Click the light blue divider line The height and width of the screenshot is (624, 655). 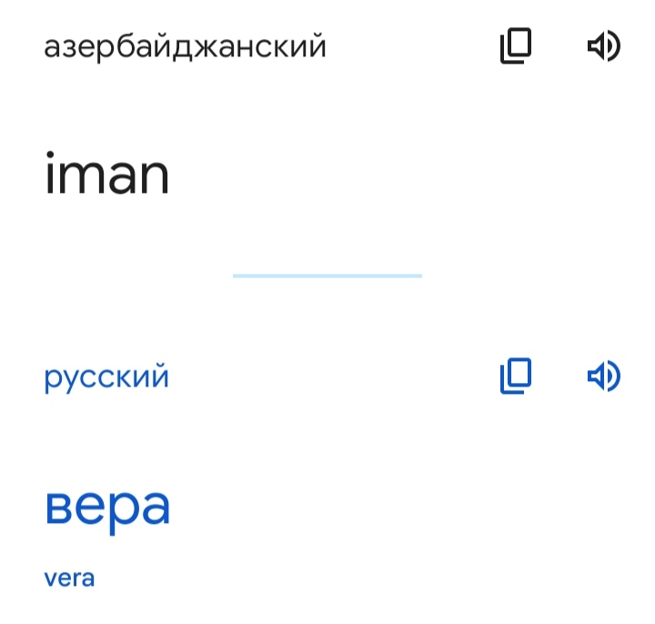(x=327, y=276)
